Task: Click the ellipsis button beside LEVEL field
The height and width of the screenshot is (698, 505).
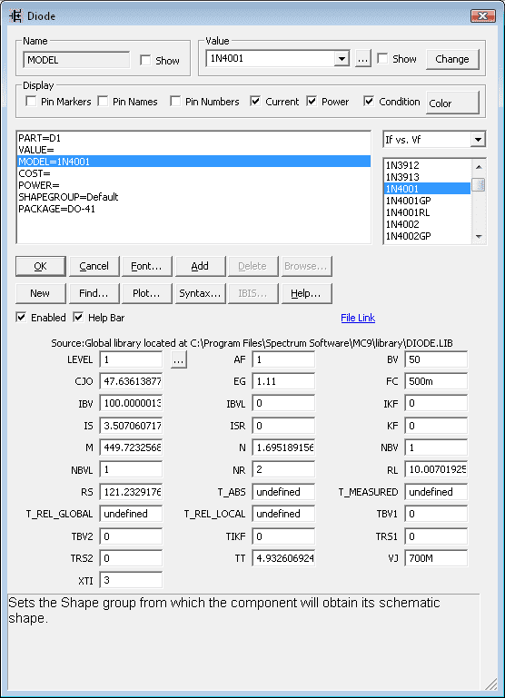Action: tap(179, 359)
